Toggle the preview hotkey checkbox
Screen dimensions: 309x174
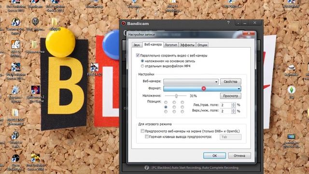[147, 136]
